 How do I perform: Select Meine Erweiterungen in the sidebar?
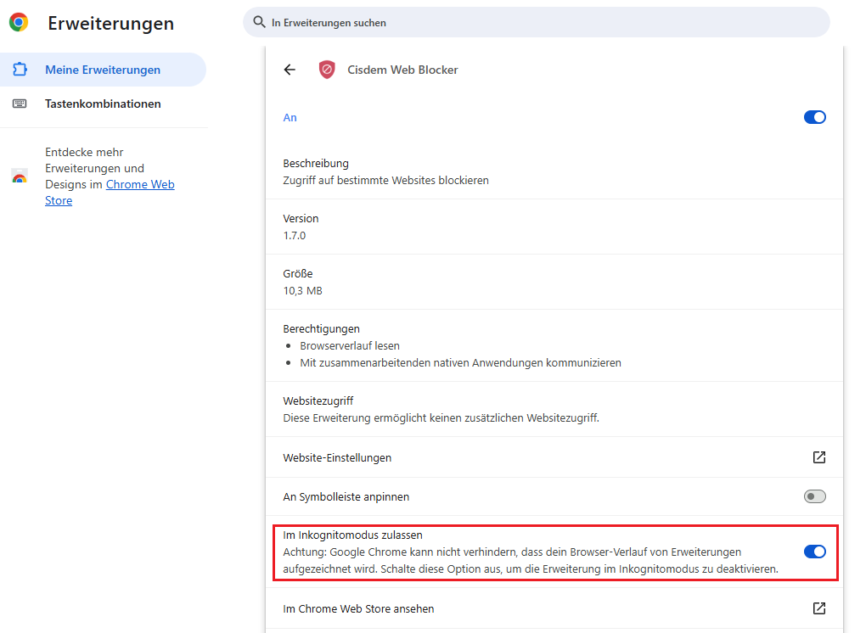pos(102,70)
